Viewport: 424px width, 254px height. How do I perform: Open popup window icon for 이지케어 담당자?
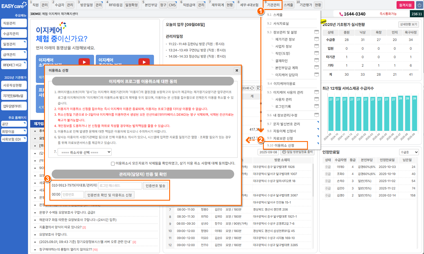pos(317,75)
